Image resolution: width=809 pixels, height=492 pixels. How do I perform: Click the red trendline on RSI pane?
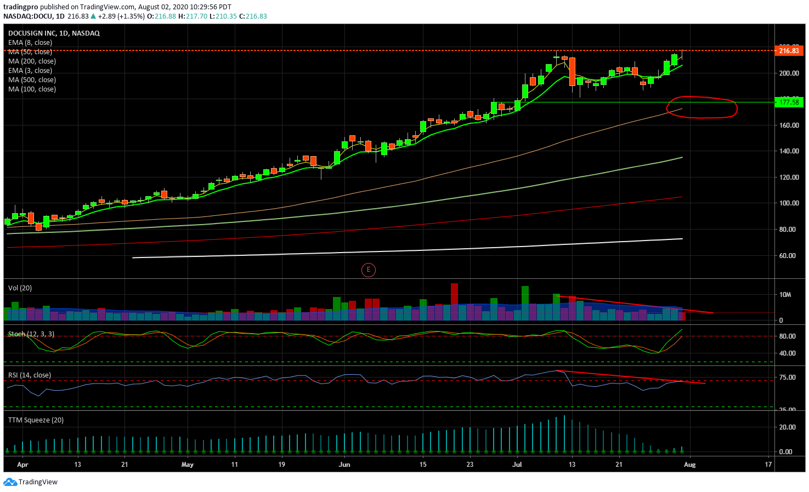click(x=631, y=377)
